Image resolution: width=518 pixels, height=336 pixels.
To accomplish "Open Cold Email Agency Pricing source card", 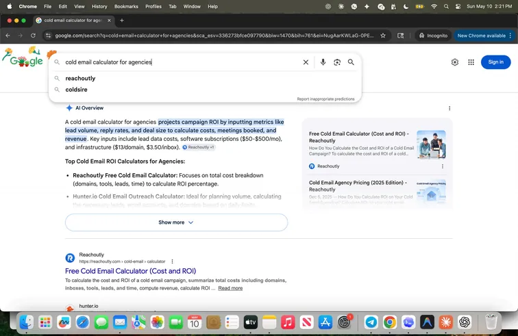I will (x=378, y=193).
